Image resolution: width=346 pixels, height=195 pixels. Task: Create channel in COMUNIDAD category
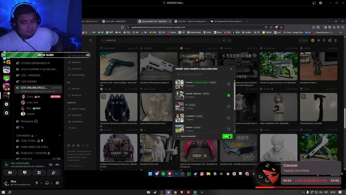click(x=59, y=136)
